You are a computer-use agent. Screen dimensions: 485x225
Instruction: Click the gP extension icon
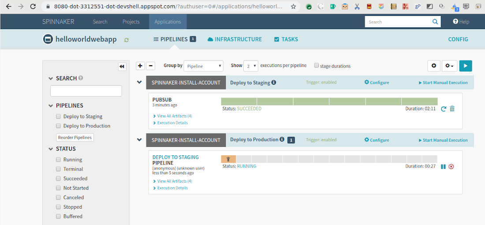click(x=418, y=7)
